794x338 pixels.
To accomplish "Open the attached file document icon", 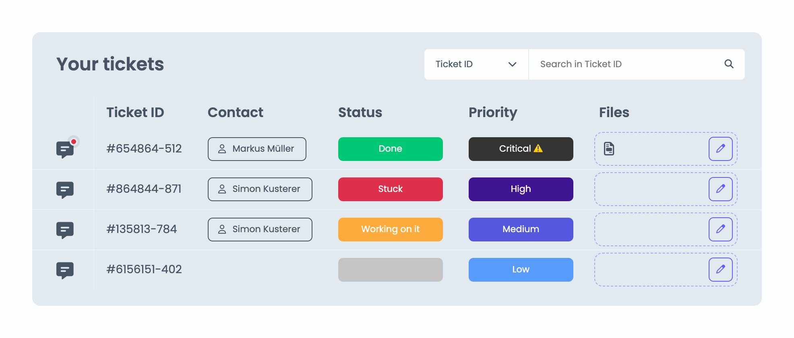I will point(609,148).
